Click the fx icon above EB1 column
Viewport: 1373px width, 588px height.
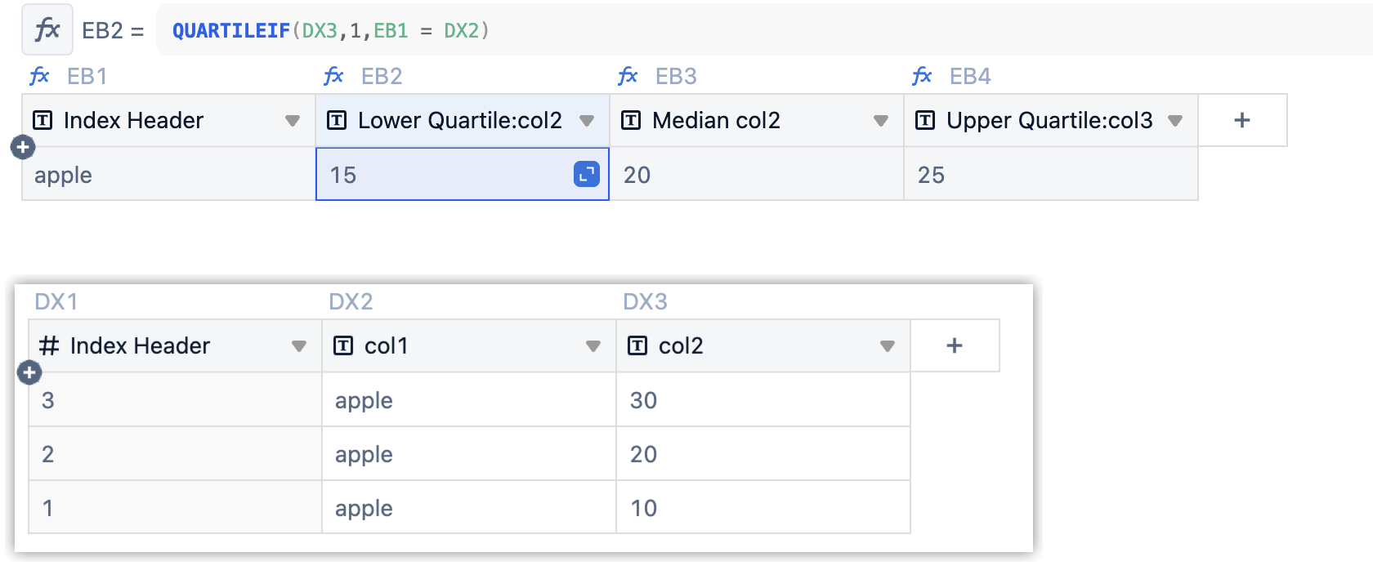pos(39,76)
